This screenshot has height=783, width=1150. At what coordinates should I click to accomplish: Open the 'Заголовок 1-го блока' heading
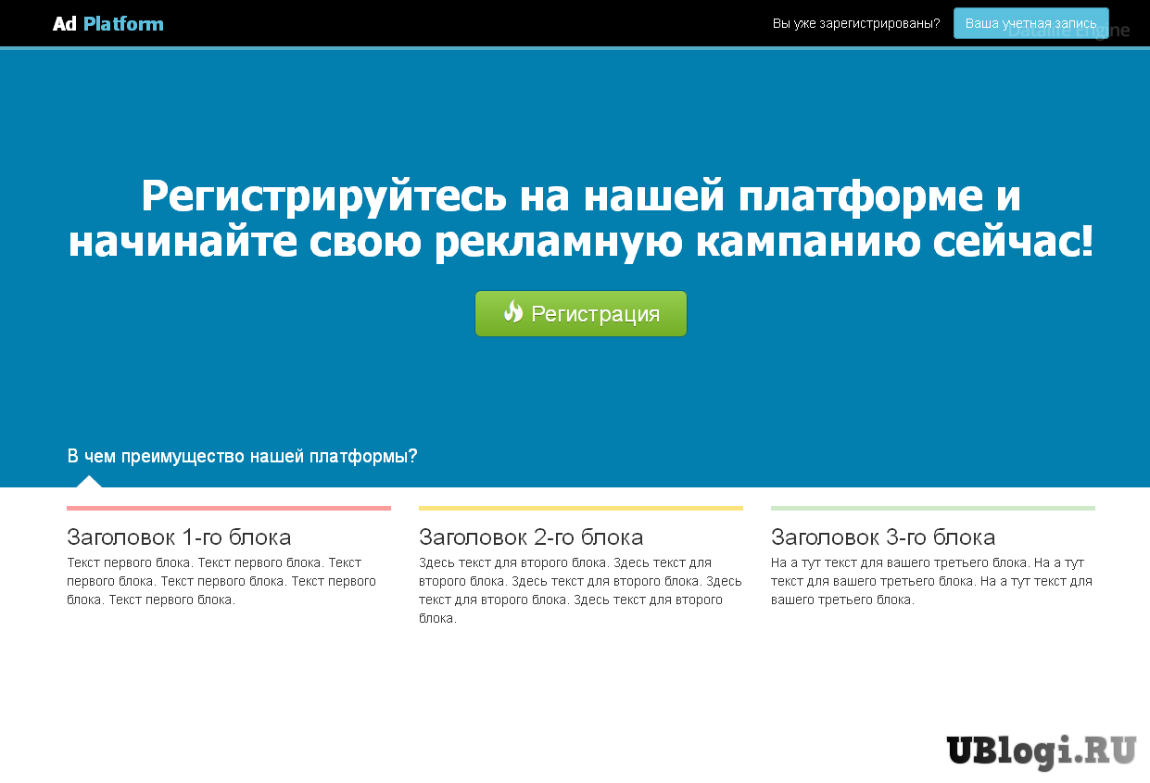coord(179,537)
